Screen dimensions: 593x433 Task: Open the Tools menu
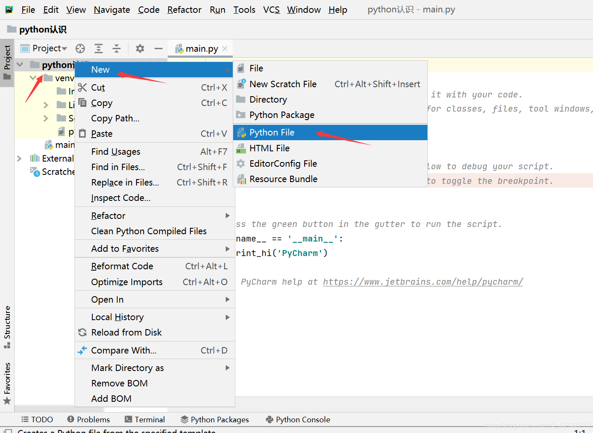[x=244, y=9]
